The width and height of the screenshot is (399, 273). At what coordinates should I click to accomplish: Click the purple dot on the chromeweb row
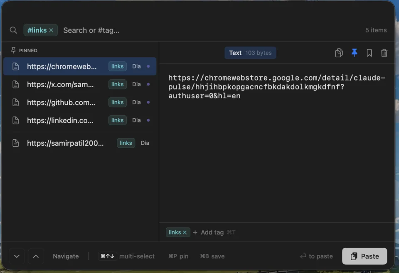[x=148, y=66]
